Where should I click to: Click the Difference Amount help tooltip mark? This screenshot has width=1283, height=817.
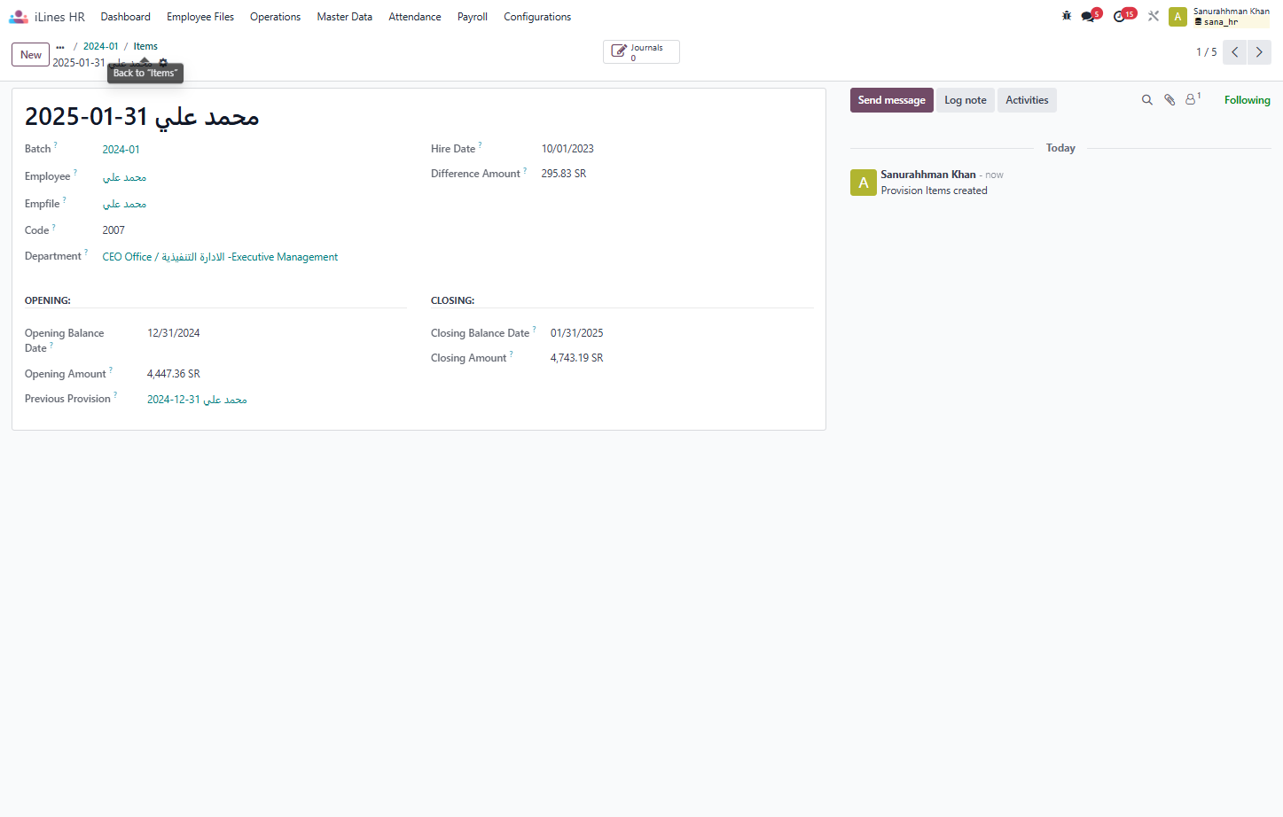(x=525, y=170)
